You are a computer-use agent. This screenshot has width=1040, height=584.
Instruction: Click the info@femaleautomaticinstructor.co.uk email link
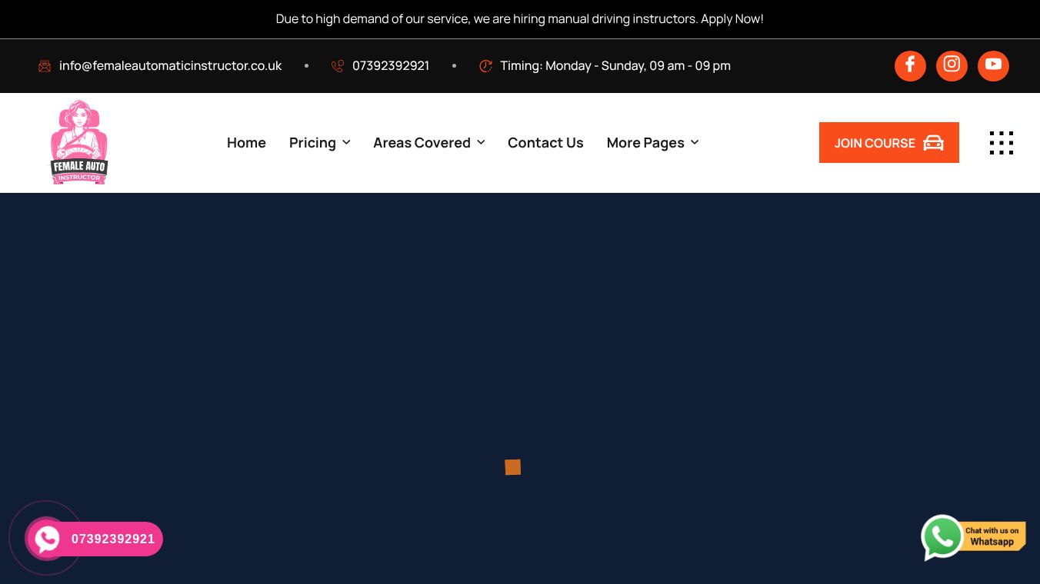pos(171,66)
